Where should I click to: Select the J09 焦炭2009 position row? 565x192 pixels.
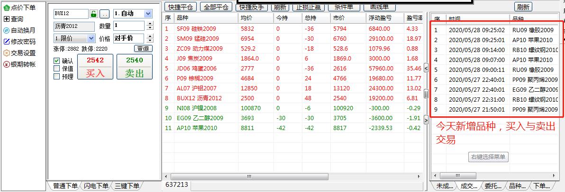click(292, 58)
